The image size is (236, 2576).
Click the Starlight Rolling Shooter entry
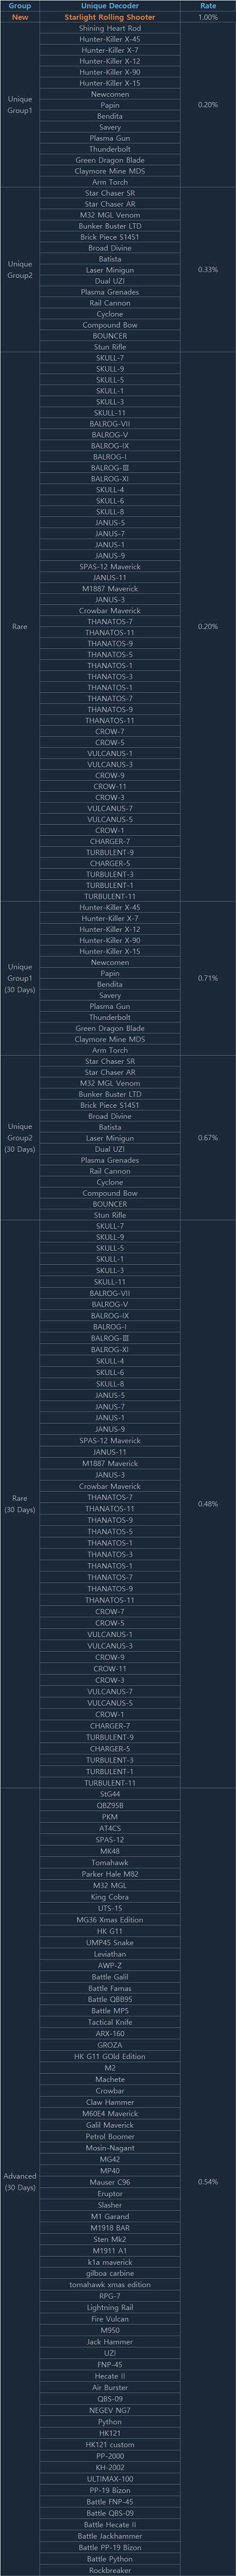110,17
